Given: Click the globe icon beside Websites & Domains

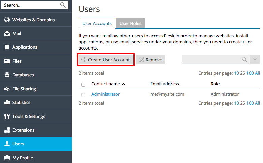Looking at the screenshot, I should 7,20.
